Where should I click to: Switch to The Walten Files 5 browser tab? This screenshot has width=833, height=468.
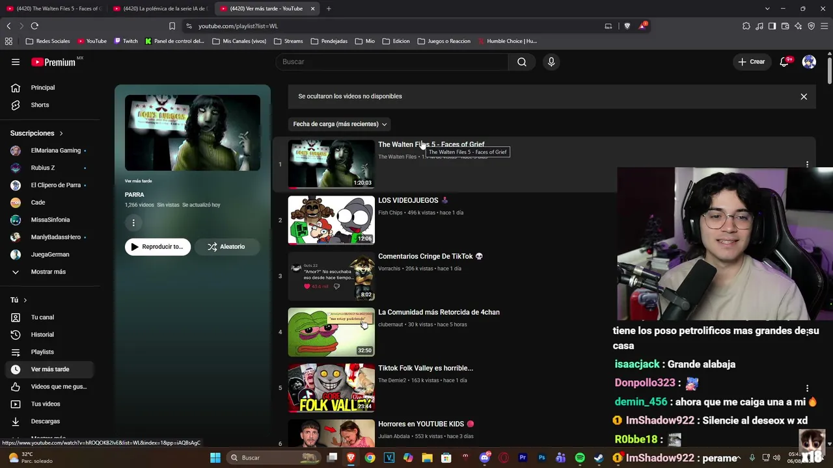(x=53, y=8)
